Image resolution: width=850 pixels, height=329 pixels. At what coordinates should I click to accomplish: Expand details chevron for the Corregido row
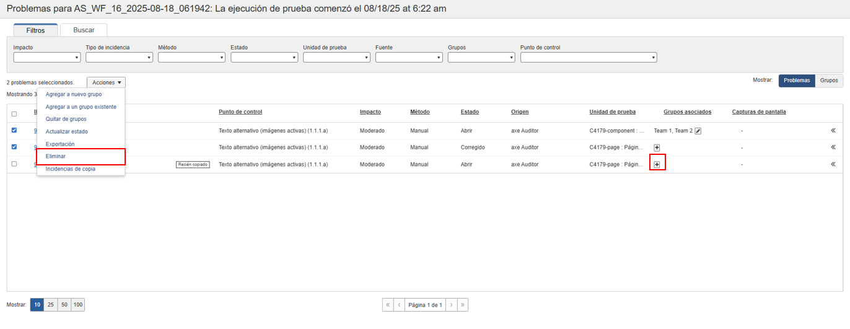point(833,147)
